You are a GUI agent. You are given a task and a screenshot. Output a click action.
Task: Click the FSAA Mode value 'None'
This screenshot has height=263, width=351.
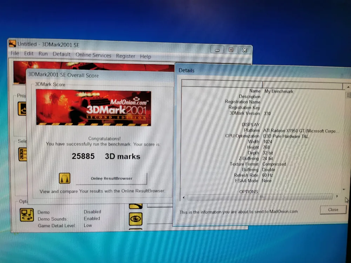point(267,181)
